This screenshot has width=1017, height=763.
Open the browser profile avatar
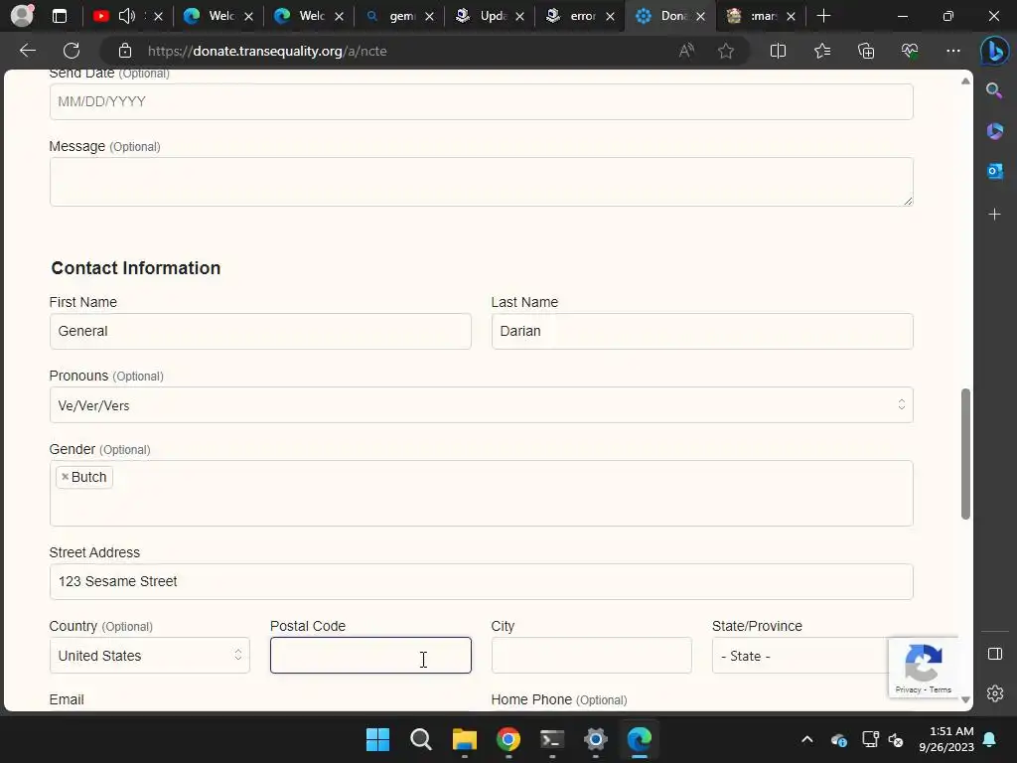(x=22, y=16)
